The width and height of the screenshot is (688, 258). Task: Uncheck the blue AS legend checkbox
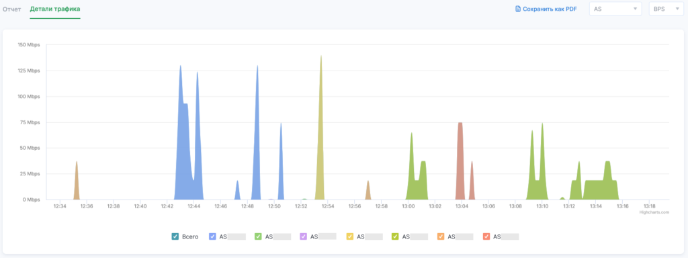point(212,236)
